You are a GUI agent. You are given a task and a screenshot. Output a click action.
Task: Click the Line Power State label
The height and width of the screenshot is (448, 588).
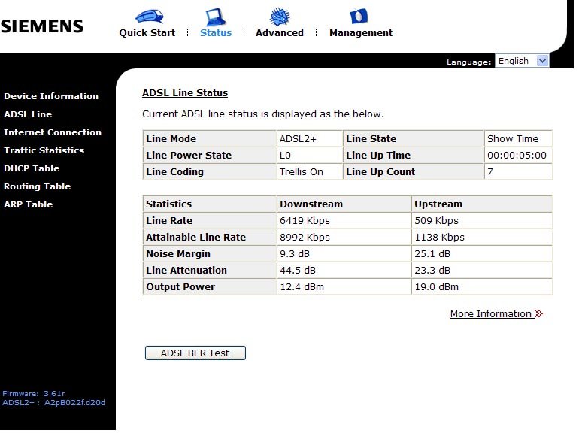point(189,155)
